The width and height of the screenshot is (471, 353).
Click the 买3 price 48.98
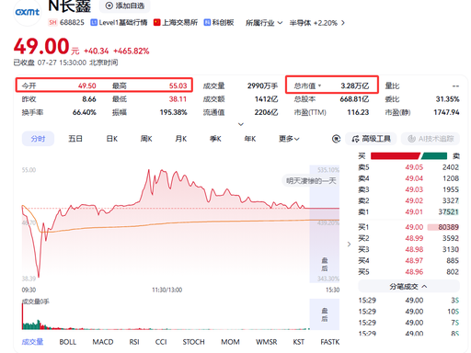click(414, 249)
